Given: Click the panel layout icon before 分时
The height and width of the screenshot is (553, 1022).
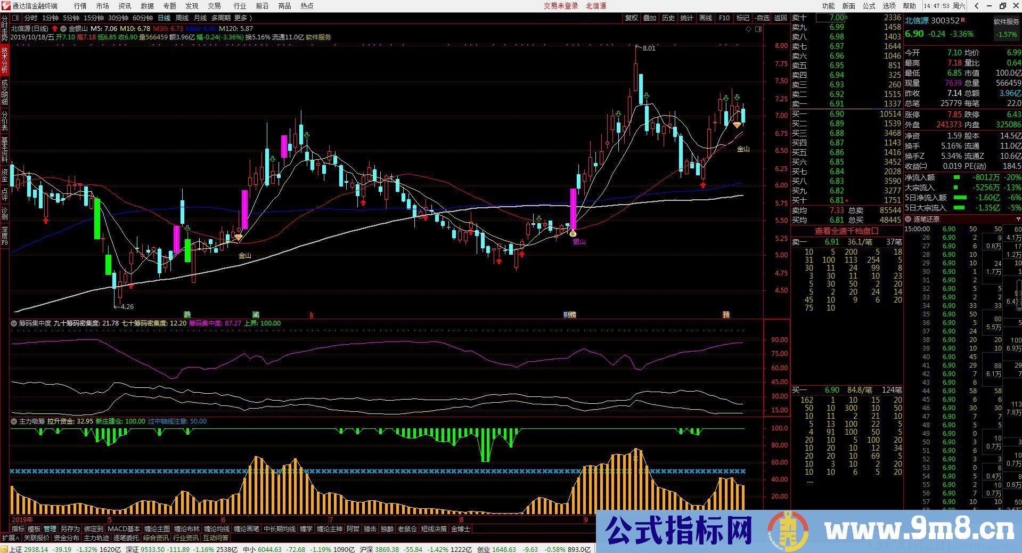Looking at the screenshot, I should point(15,18).
